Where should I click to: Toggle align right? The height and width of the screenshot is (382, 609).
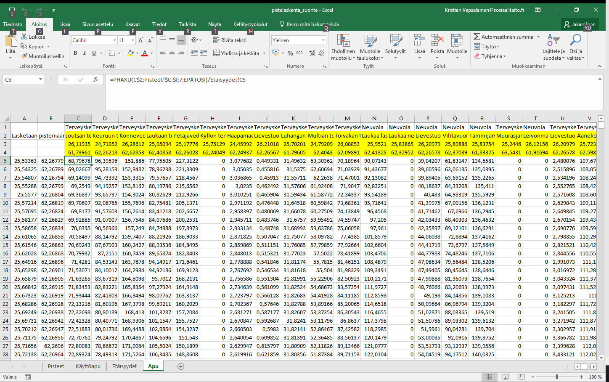(x=181, y=53)
